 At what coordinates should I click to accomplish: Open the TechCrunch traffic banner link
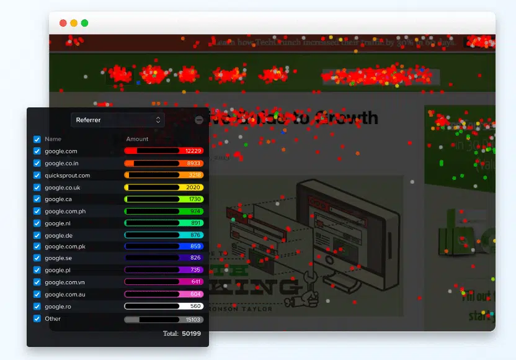click(335, 42)
